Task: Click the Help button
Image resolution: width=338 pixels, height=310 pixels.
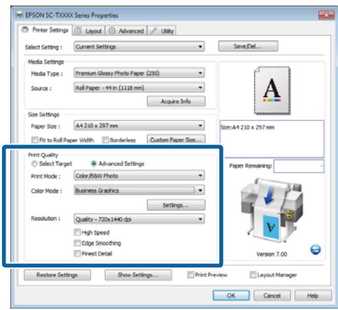Action: (x=313, y=296)
